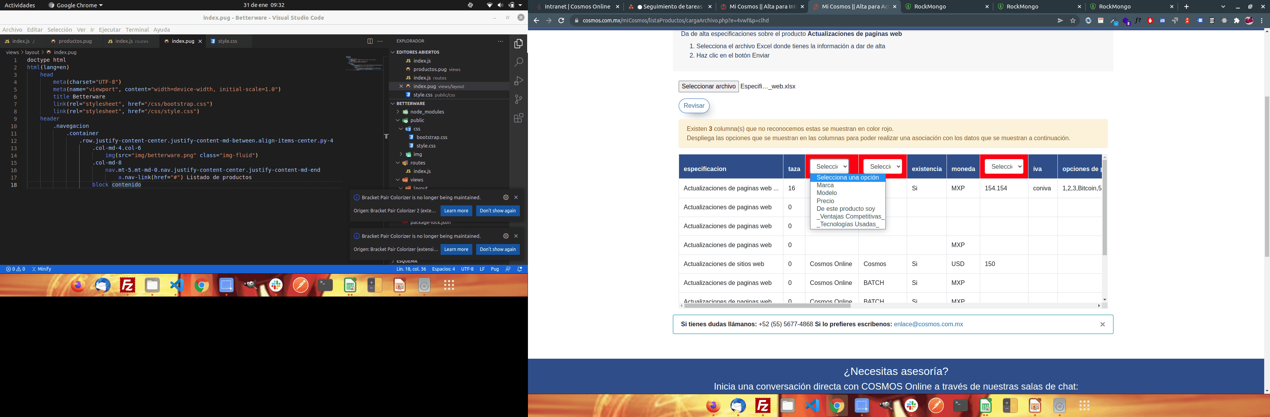Open Chrome extensions puzzle icon

pyautogui.click(x=1236, y=21)
